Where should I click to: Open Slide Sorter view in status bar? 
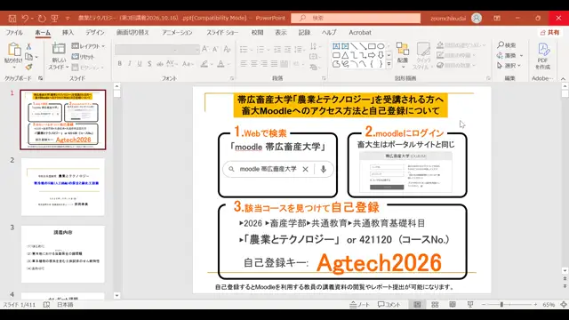click(435, 305)
